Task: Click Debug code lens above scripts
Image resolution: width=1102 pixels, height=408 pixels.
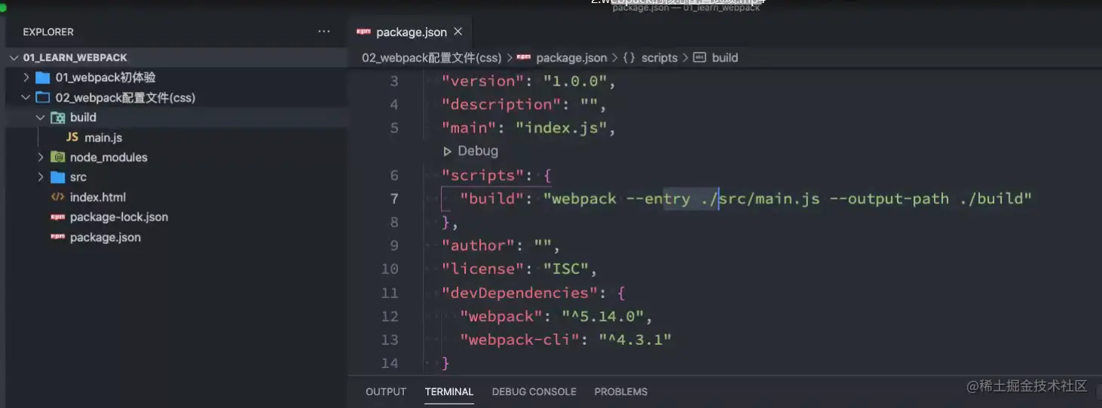Action: (478, 151)
